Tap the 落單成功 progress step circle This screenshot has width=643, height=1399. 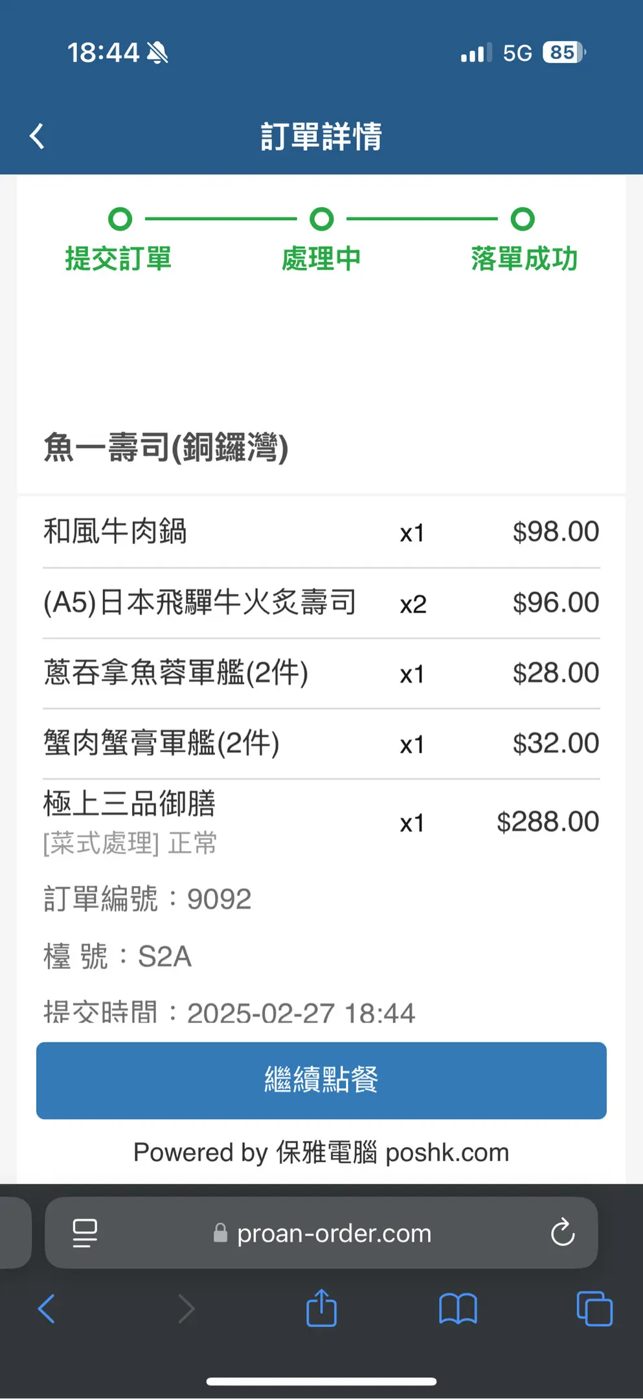click(523, 219)
